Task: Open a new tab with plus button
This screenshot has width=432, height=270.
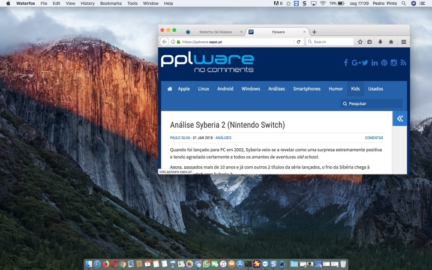Action: click(314, 32)
